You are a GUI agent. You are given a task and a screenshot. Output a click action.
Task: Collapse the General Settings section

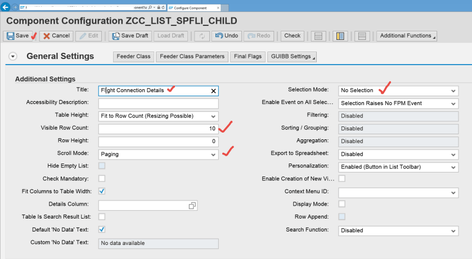click(x=14, y=57)
